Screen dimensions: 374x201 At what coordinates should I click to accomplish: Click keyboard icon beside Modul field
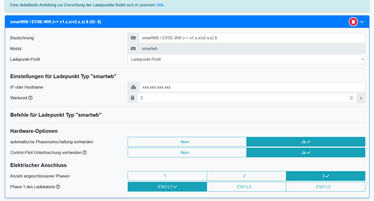tap(133, 49)
